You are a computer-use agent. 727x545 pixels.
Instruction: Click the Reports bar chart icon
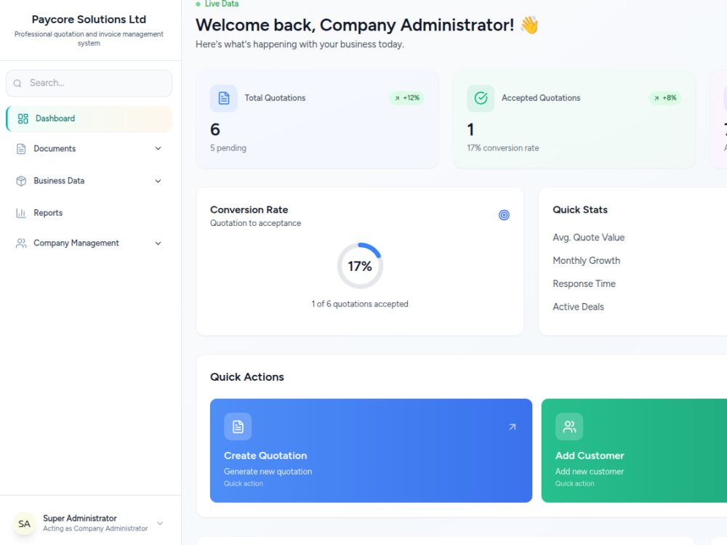tap(21, 213)
